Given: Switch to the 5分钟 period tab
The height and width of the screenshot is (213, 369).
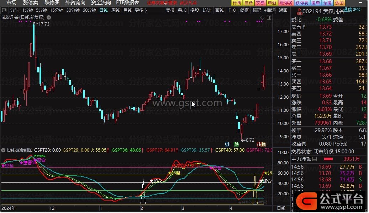Looking at the screenshot, I should click(x=41, y=10).
